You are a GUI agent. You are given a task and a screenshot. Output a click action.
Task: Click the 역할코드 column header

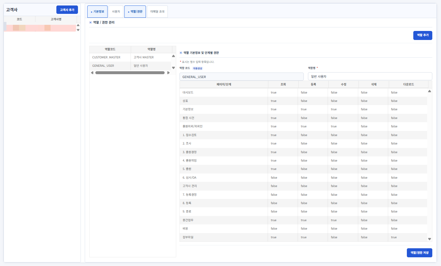pos(110,49)
